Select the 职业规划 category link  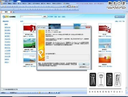pos(7,45)
